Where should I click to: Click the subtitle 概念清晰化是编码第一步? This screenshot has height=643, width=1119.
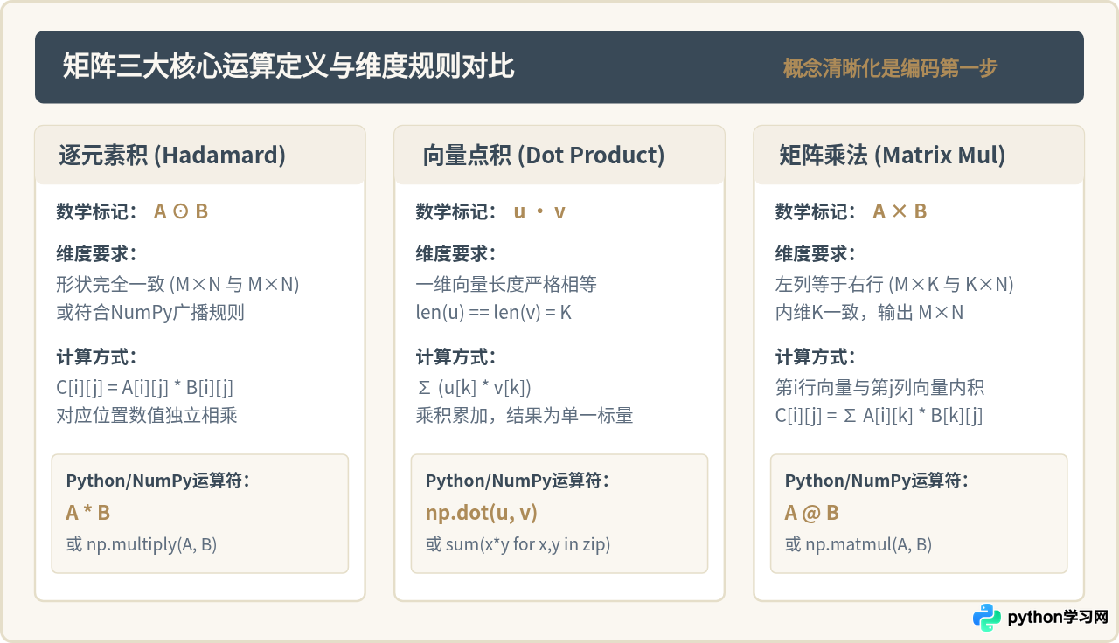pyautogui.click(x=890, y=68)
